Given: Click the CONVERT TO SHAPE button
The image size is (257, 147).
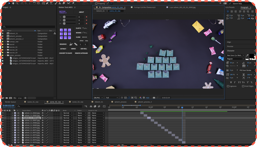Looking at the screenshot, I should 65,53.
